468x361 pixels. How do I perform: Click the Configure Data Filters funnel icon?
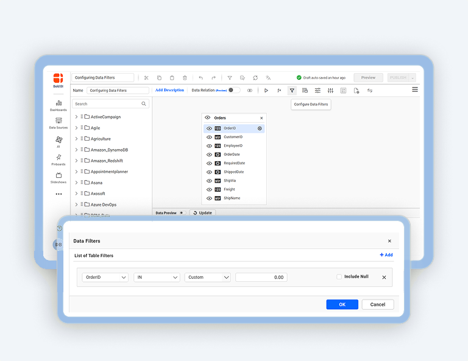point(292,90)
